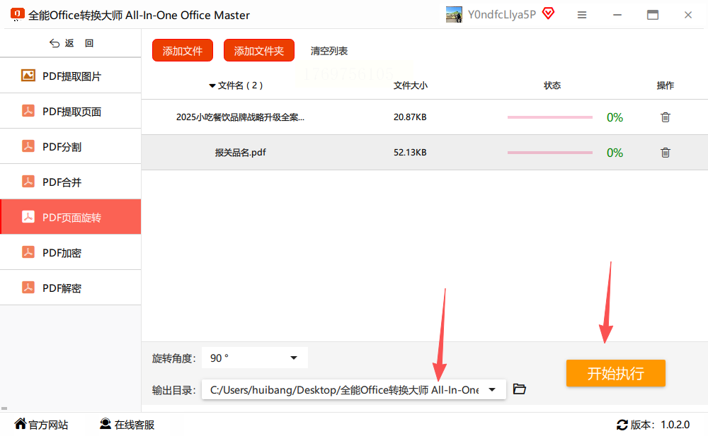Click the back arrow icon beside 返回

click(x=55, y=43)
